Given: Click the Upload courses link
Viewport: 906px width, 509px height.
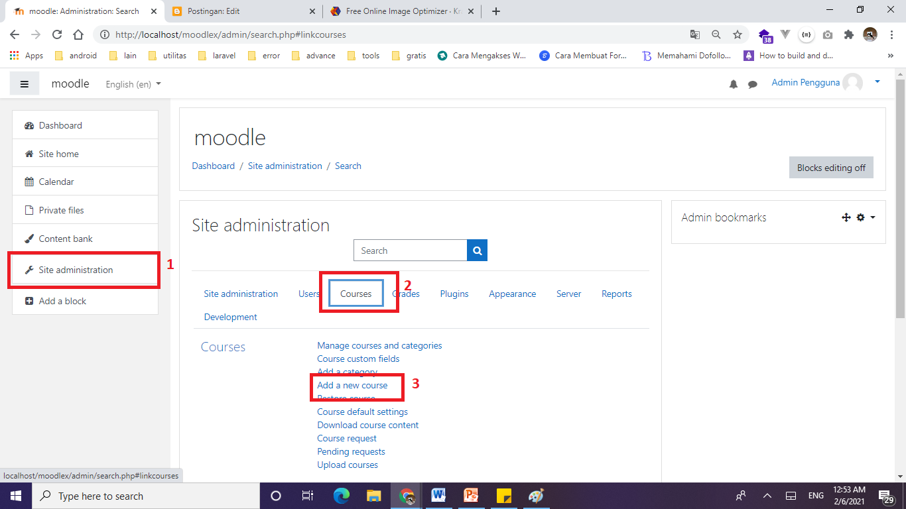Looking at the screenshot, I should coord(348,465).
